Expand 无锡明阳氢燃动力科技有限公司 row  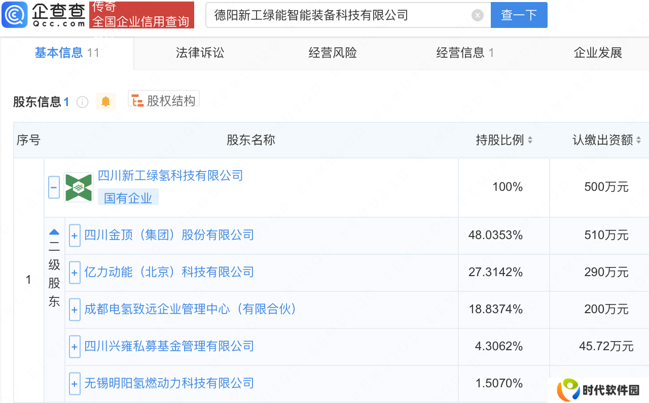pyautogui.click(x=75, y=384)
